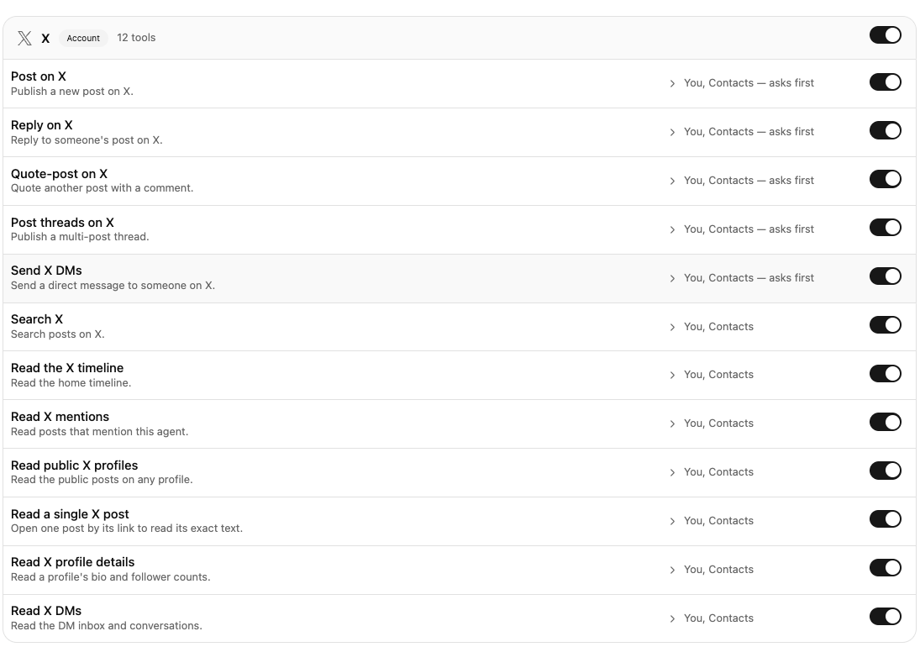This screenshot has height=647, width=920.
Task: Toggle the master X integration switch
Action: tap(886, 35)
